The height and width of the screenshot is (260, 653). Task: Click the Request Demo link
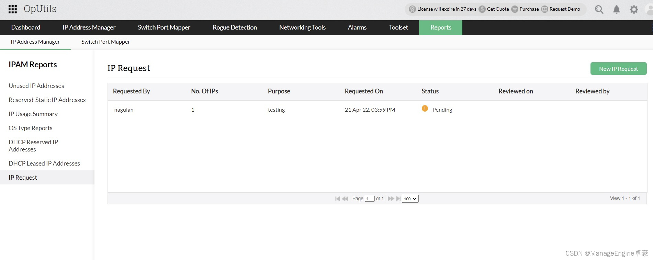click(565, 9)
